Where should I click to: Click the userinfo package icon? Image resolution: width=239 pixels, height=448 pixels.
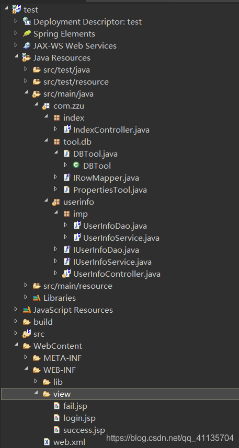[x=56, y=202]
